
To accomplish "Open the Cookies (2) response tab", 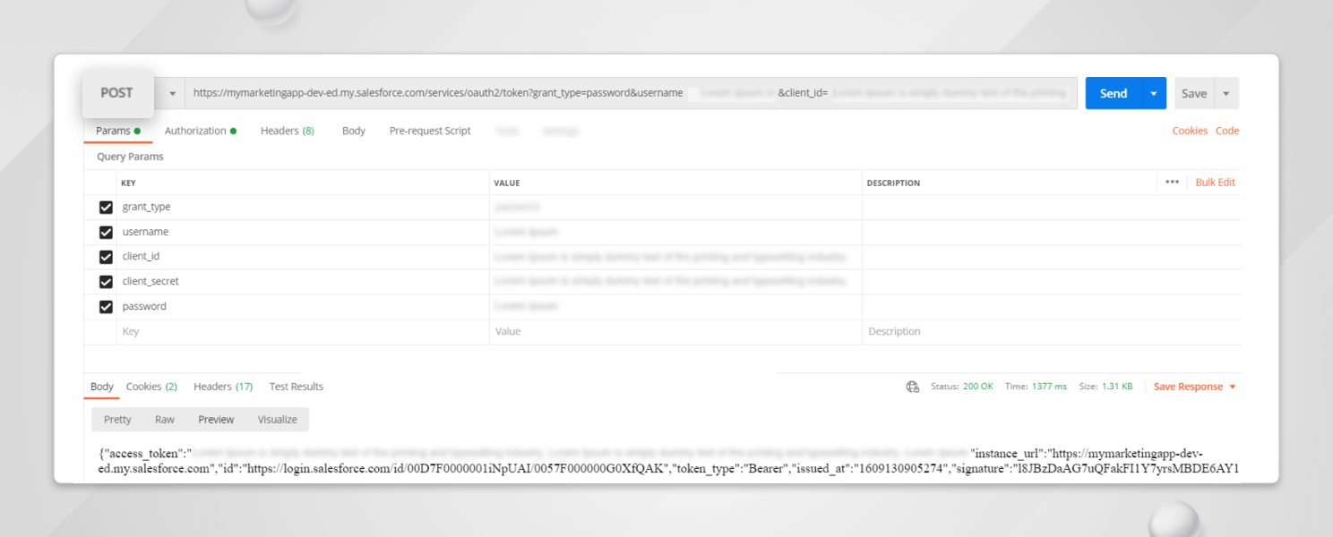I will (x=150, y=386).
